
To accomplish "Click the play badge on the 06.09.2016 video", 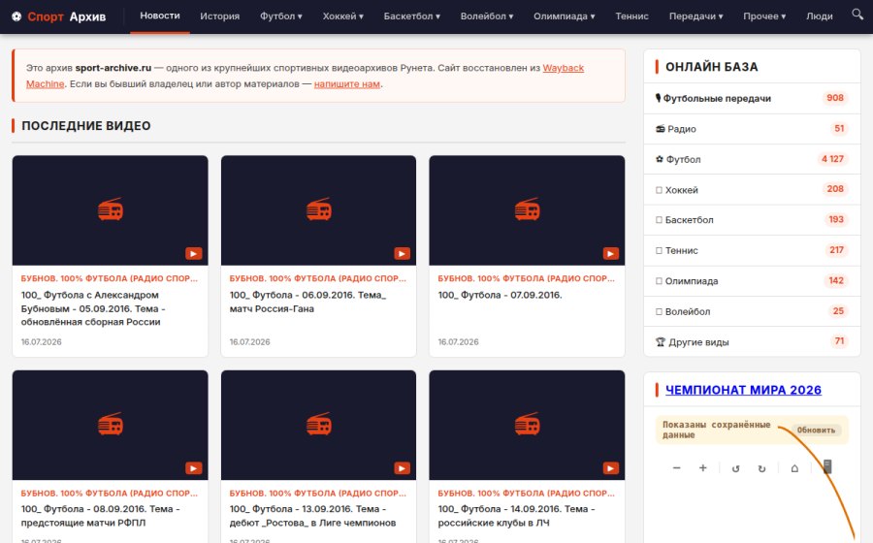I will [402, 254].
